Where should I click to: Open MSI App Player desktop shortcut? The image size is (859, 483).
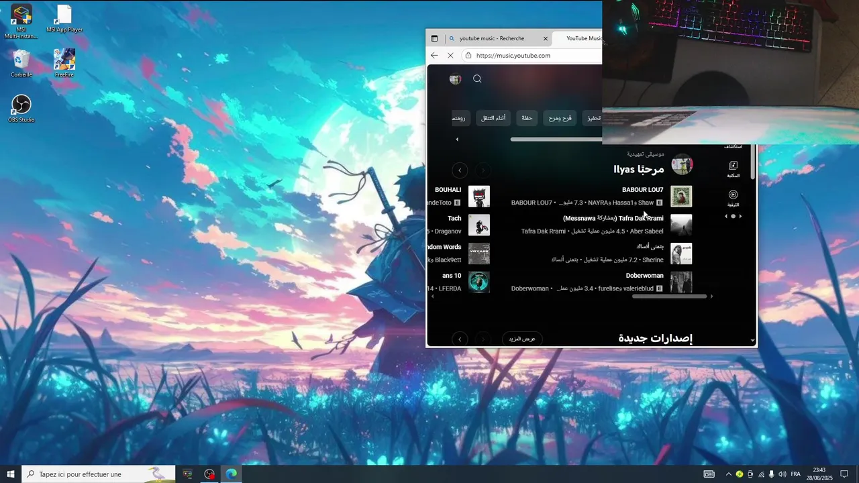[x=64, y=19]
